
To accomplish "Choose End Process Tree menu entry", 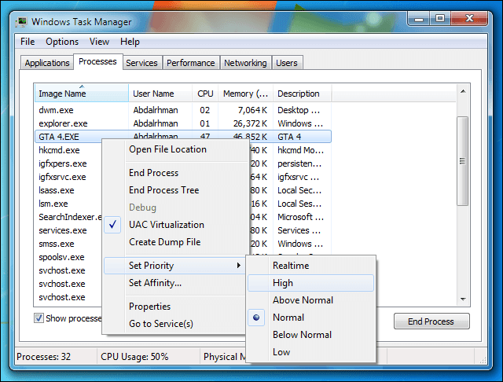I will 174,190.
